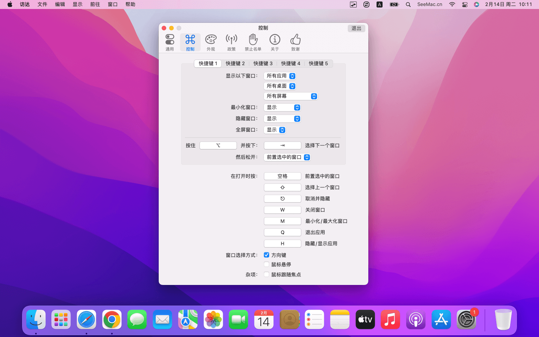Open the 所有屏幕 dropdown

[x=291, y=96]
